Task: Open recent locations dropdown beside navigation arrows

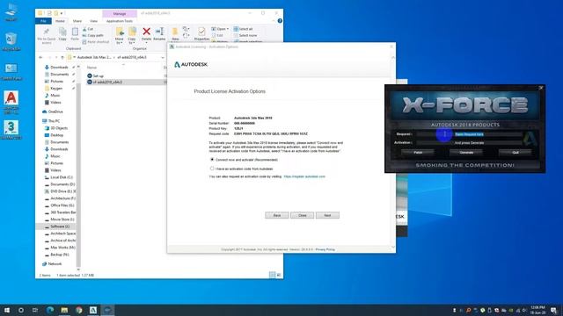Action: click(x=56, y=57)
